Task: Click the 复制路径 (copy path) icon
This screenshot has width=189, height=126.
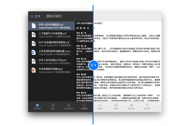Action: click(x=84, y=105)
